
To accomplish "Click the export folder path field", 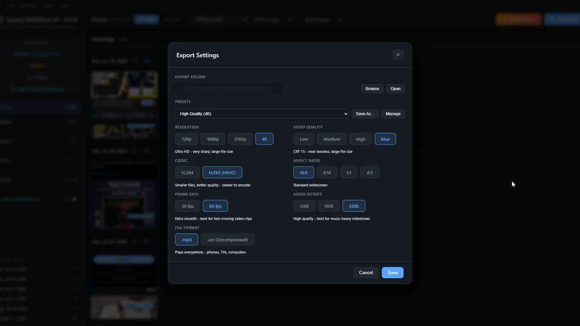I will 227,89.
